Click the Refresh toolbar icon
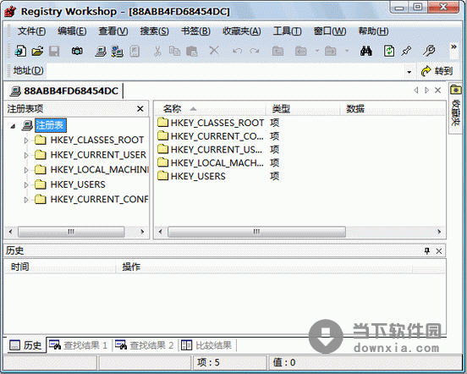This screenshot has width=467, height=374. point(389,51)
